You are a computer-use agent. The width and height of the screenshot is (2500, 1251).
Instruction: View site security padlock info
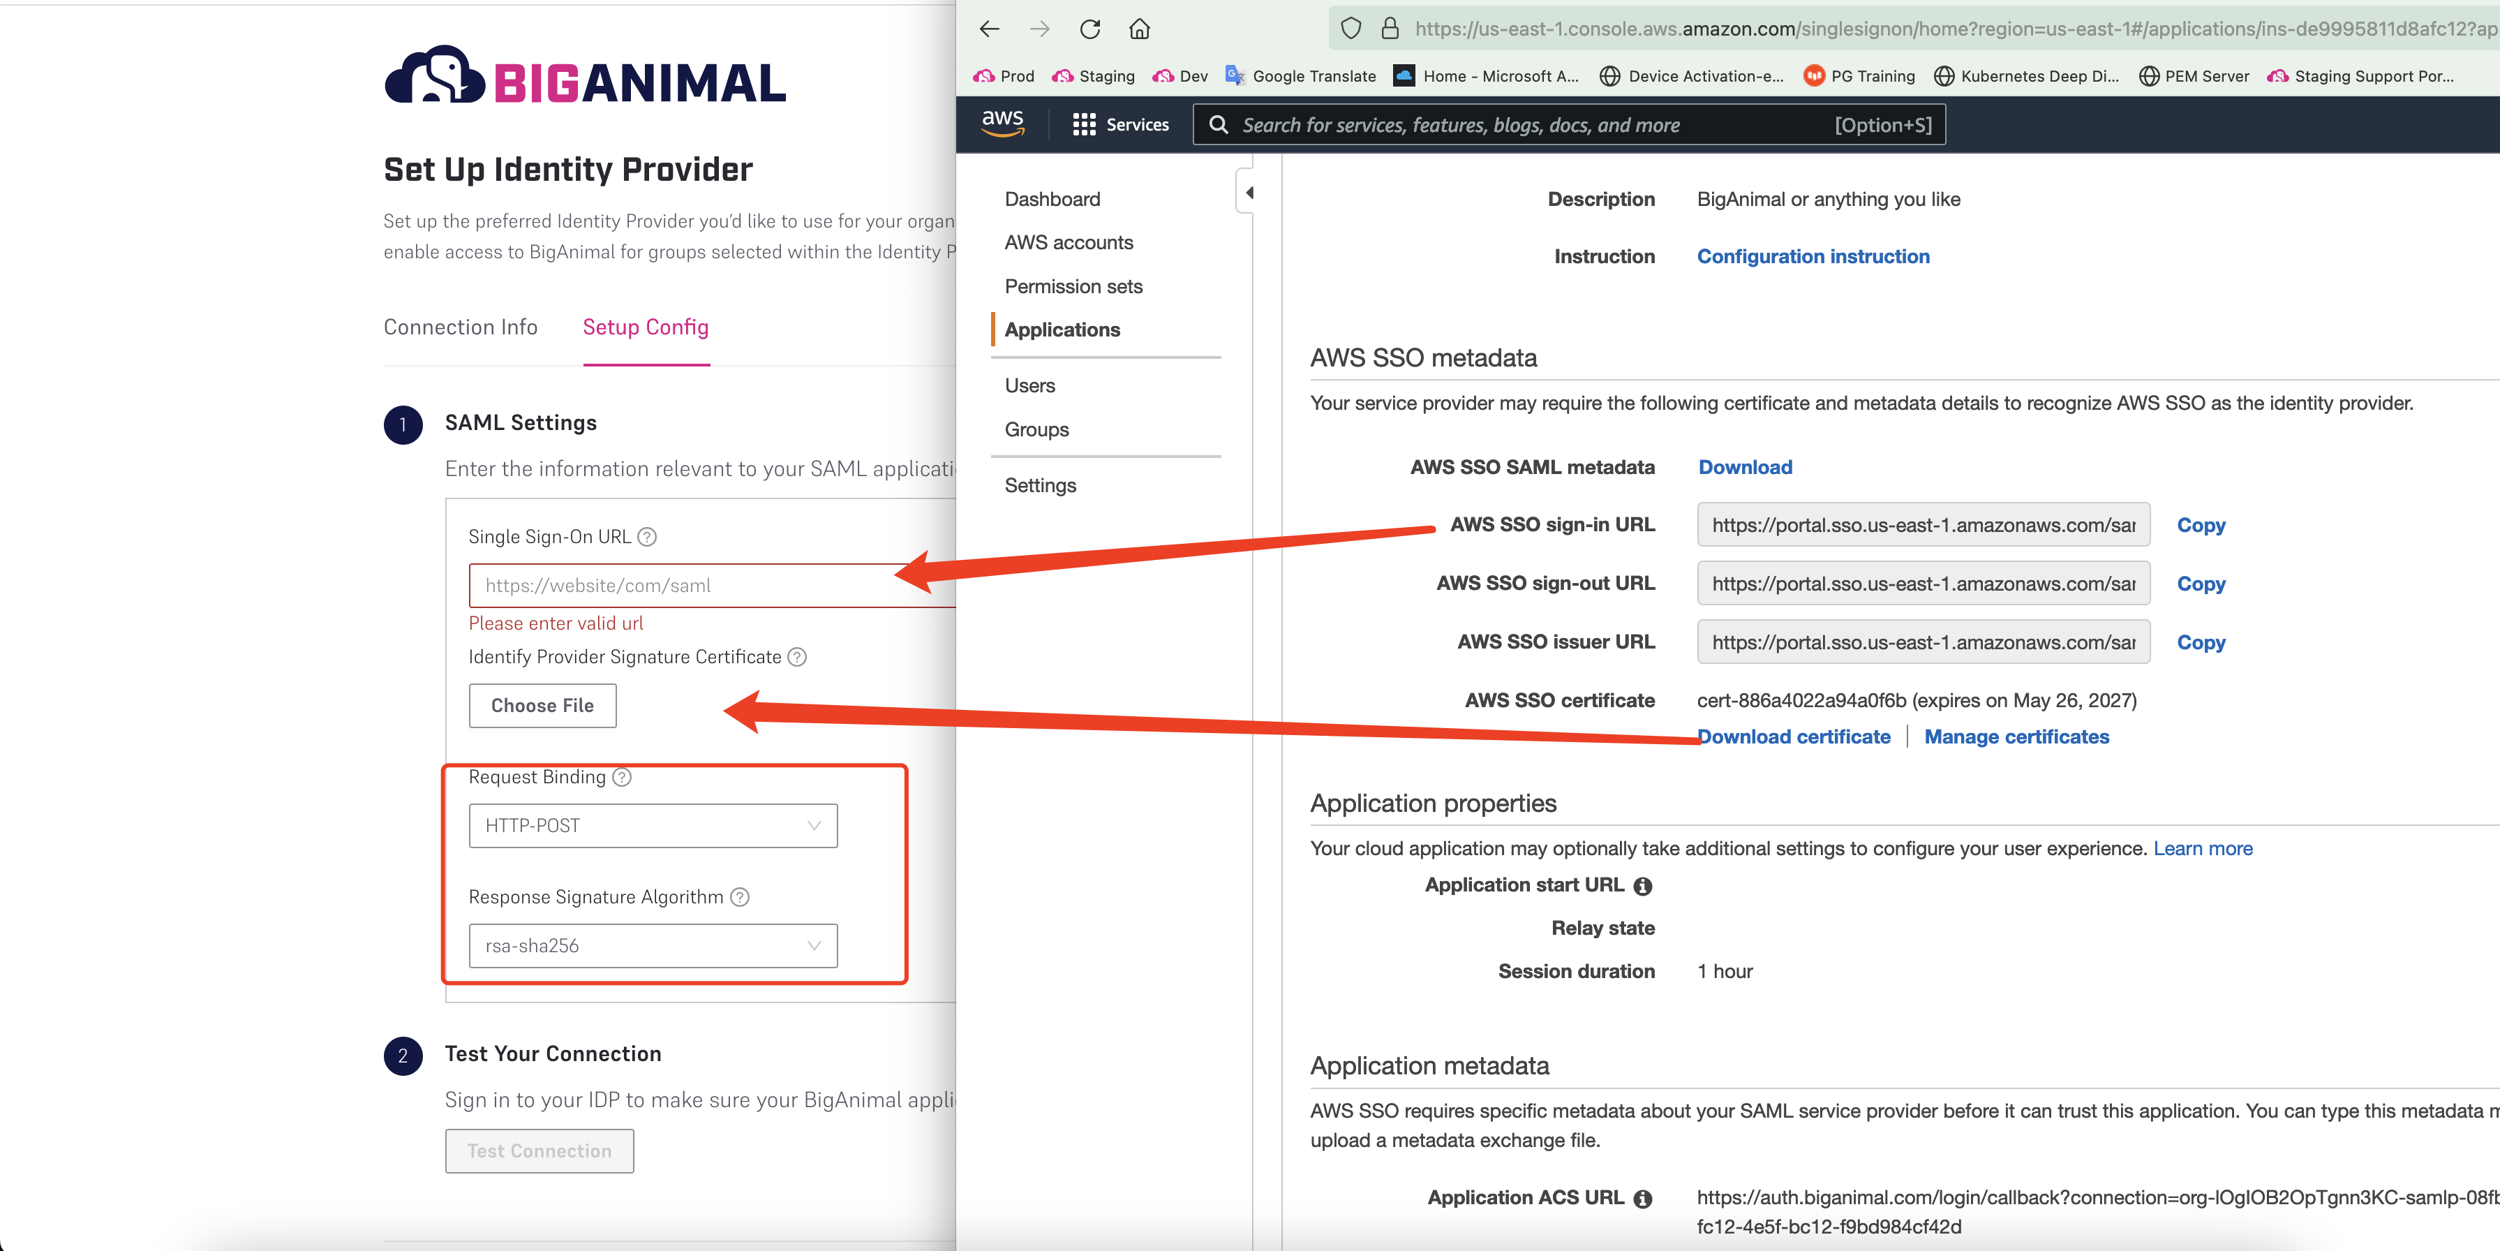click(1390, 29)
